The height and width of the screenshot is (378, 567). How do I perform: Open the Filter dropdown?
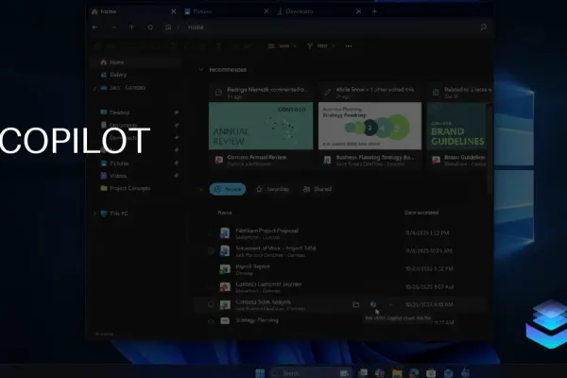point(320,46)
